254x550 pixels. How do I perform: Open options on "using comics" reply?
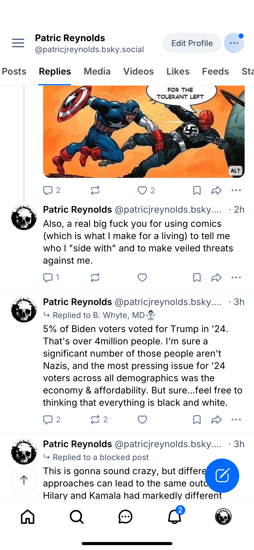(x=236, y=278)
